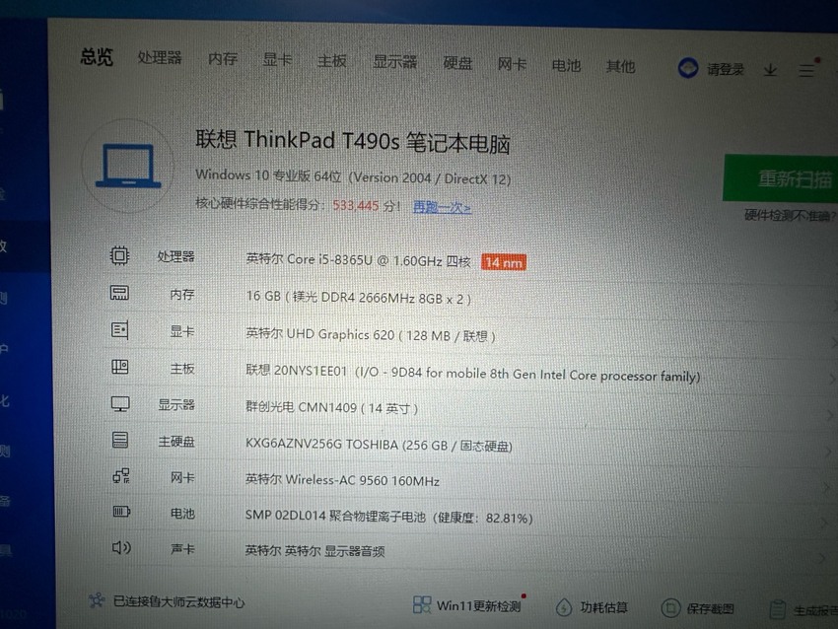Click the sound card speaker icon
Image resolution: width=838 pixels, height=629 pixels.
pos(121,548)
